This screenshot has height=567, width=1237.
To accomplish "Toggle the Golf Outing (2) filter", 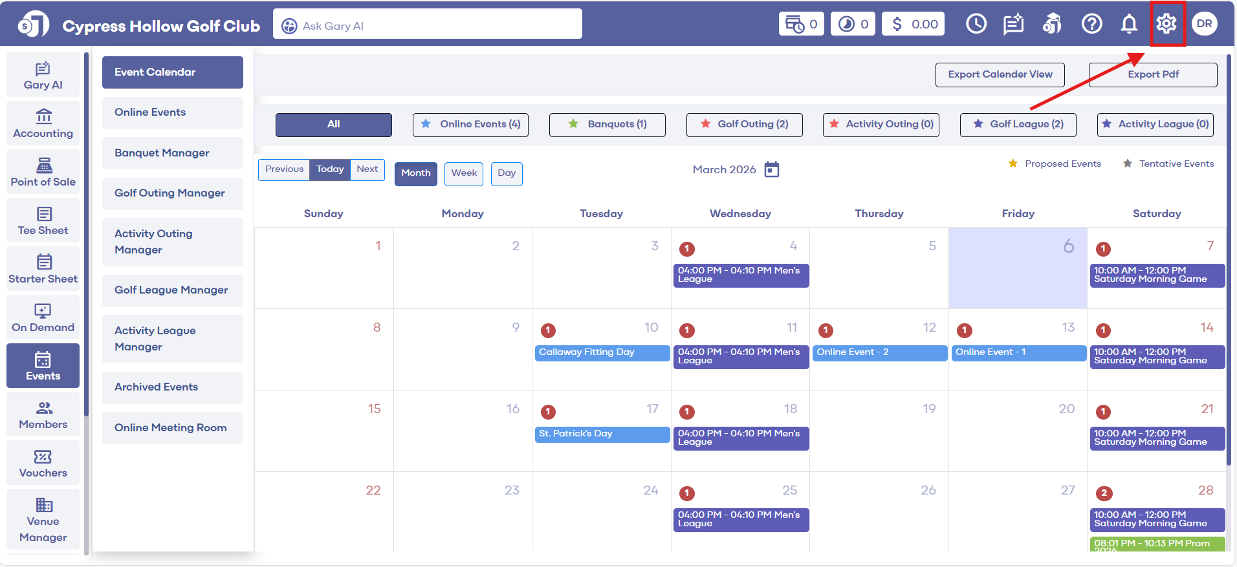I will (x=744, y=124).
